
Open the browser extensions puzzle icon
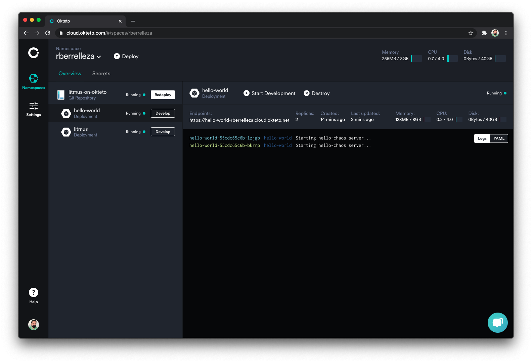pyautogui.click(x=484, y=33)
